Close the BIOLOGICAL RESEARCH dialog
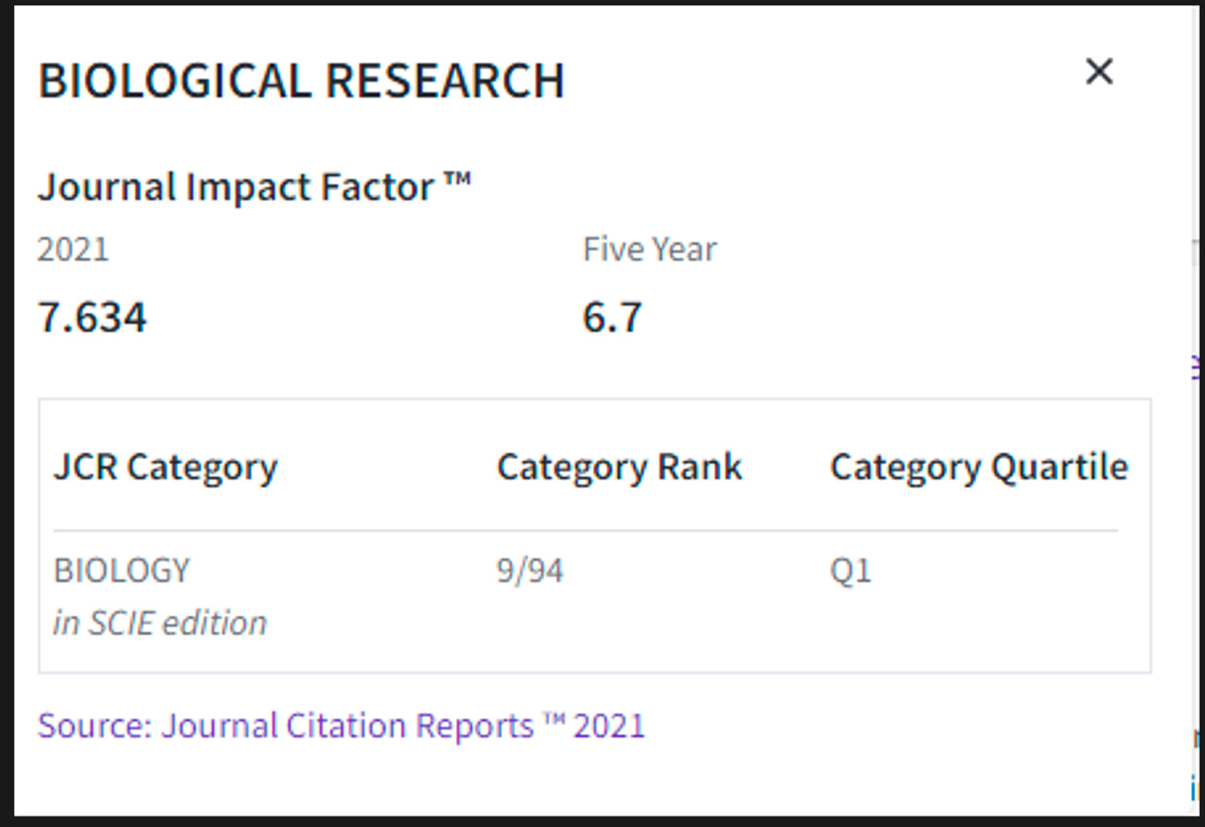This screenshot has height=827, width=1205. 1098,73
